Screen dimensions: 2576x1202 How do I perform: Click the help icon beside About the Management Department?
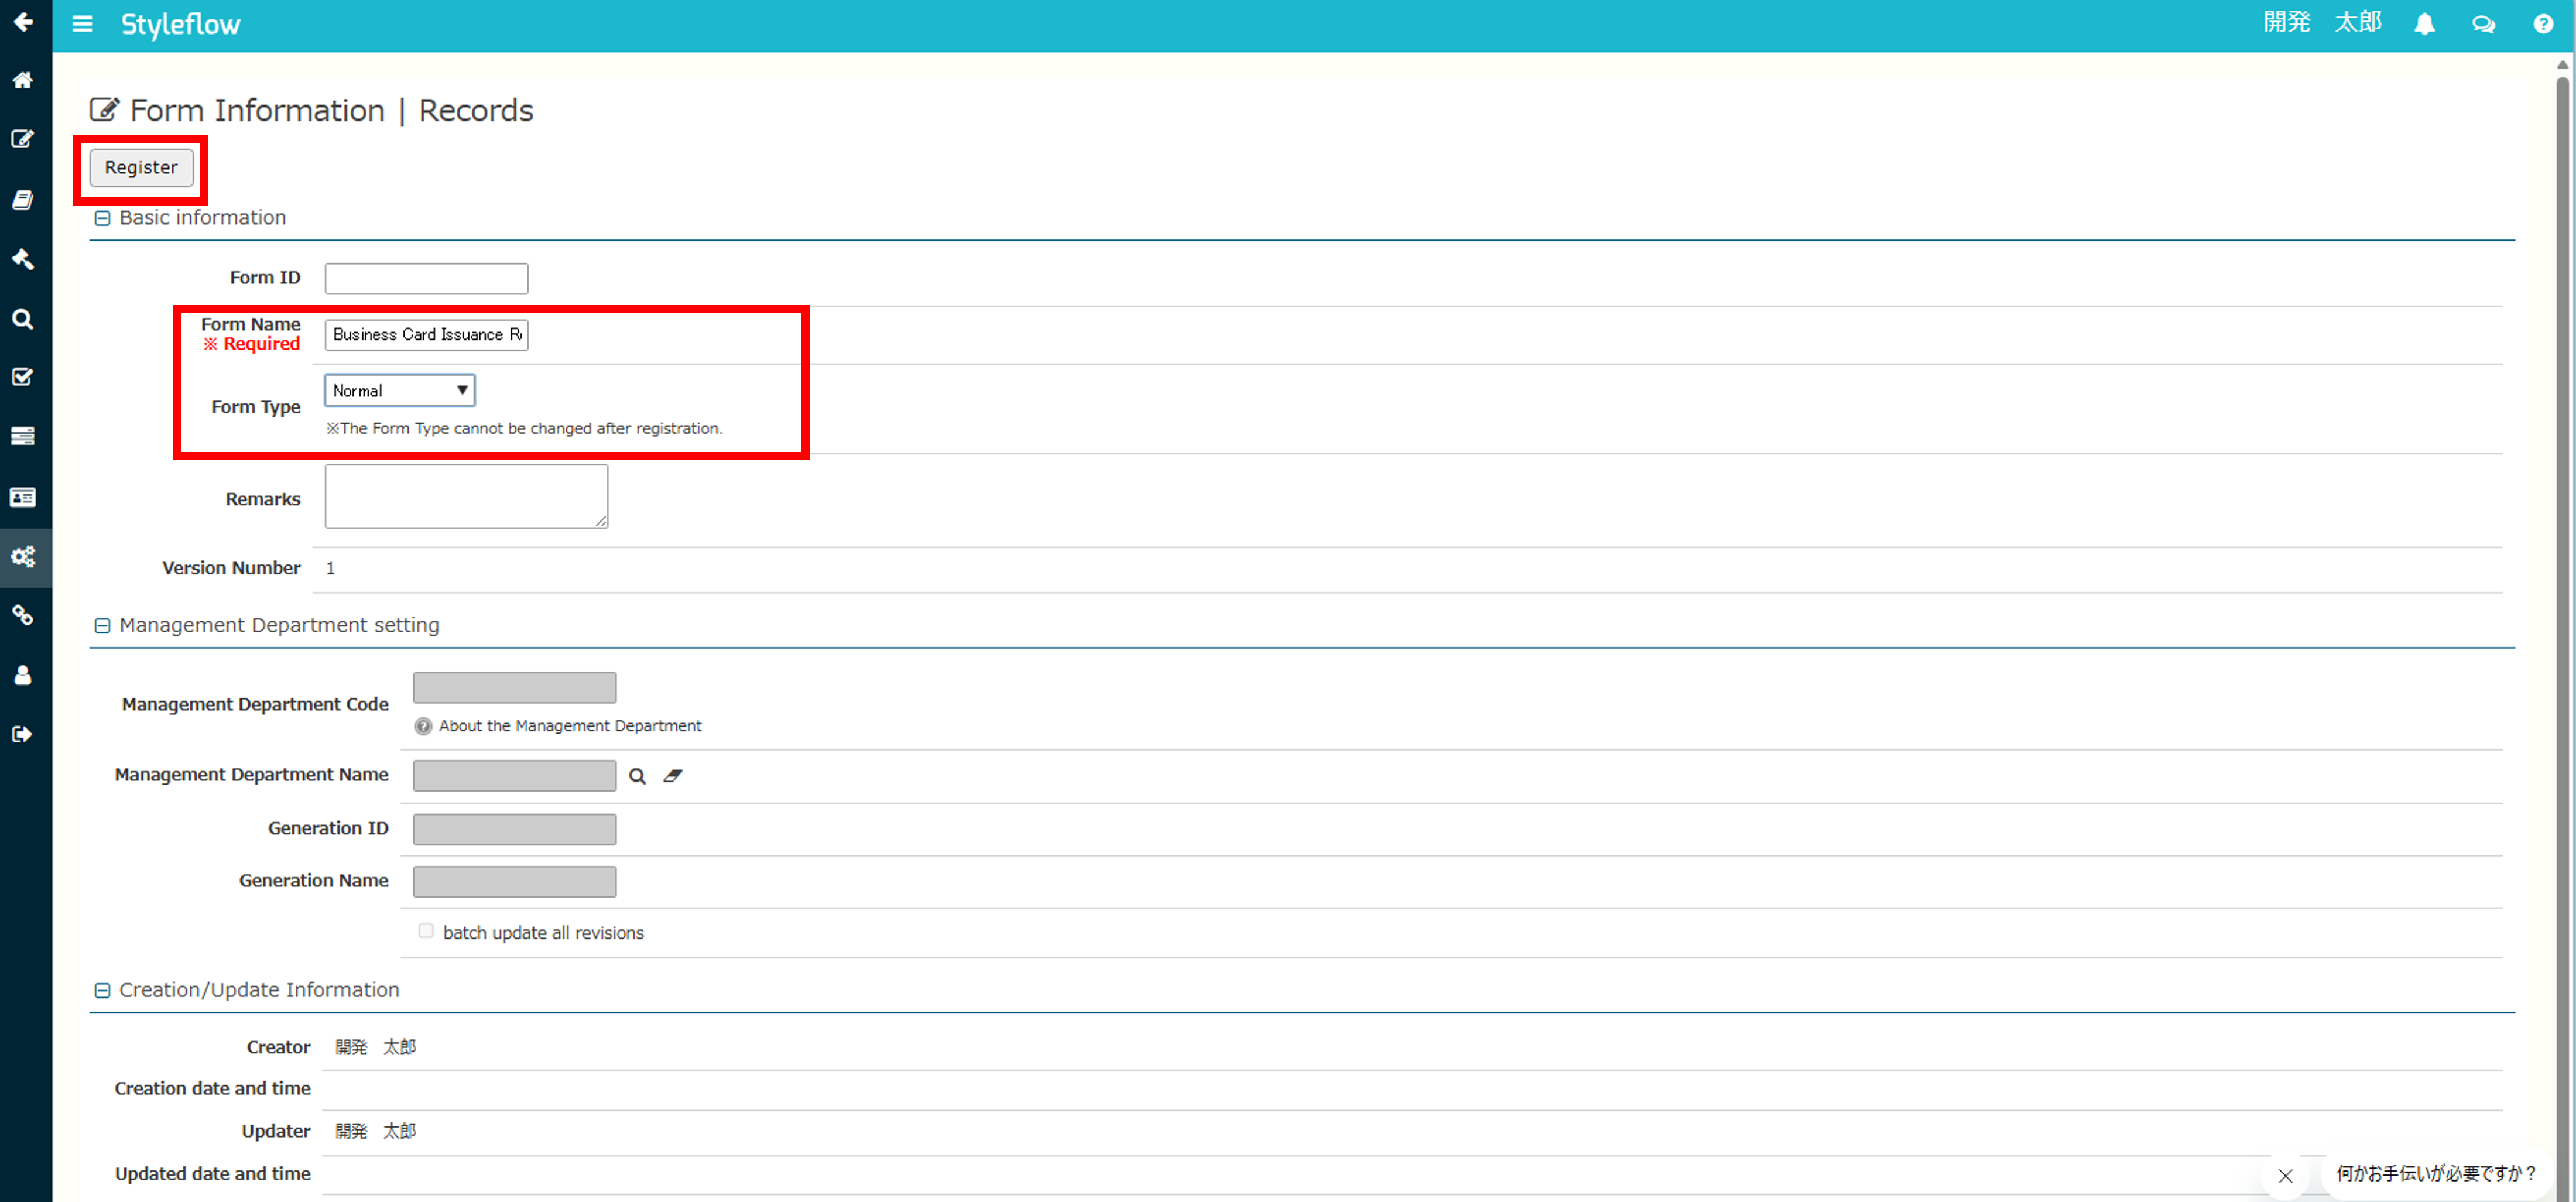click(423, 726)
